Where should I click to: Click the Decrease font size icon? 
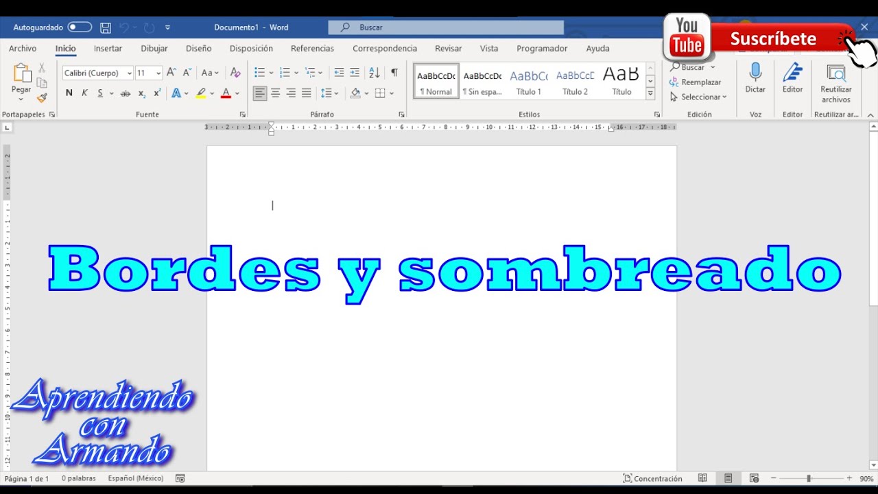click(x=187, y=72)
